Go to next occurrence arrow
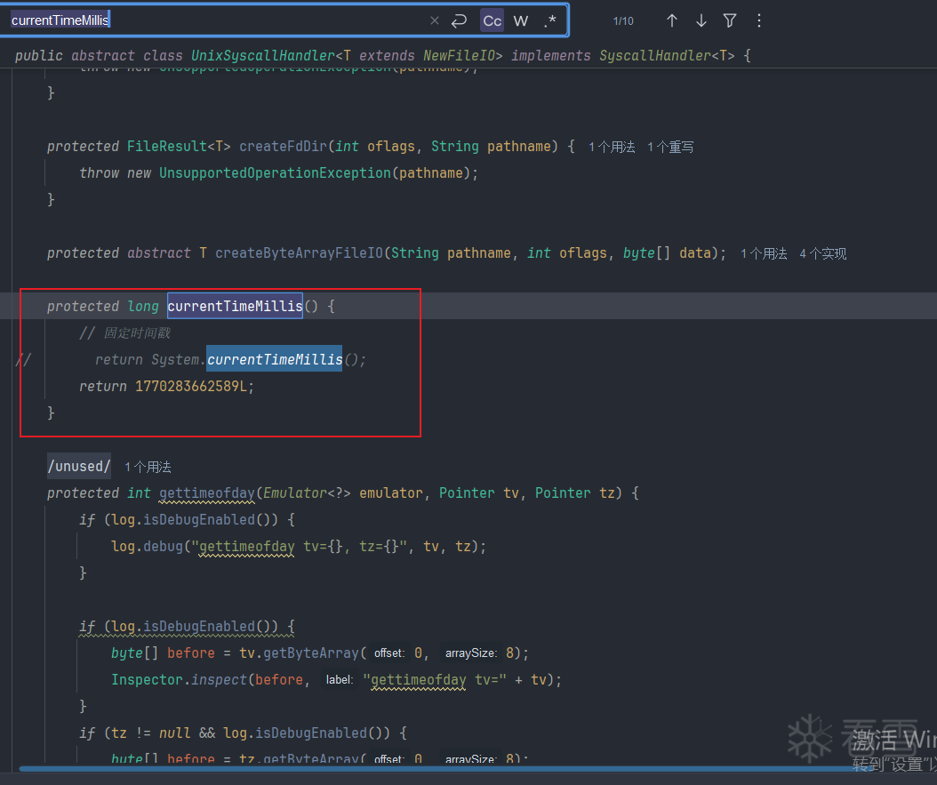 coord(701,21)
